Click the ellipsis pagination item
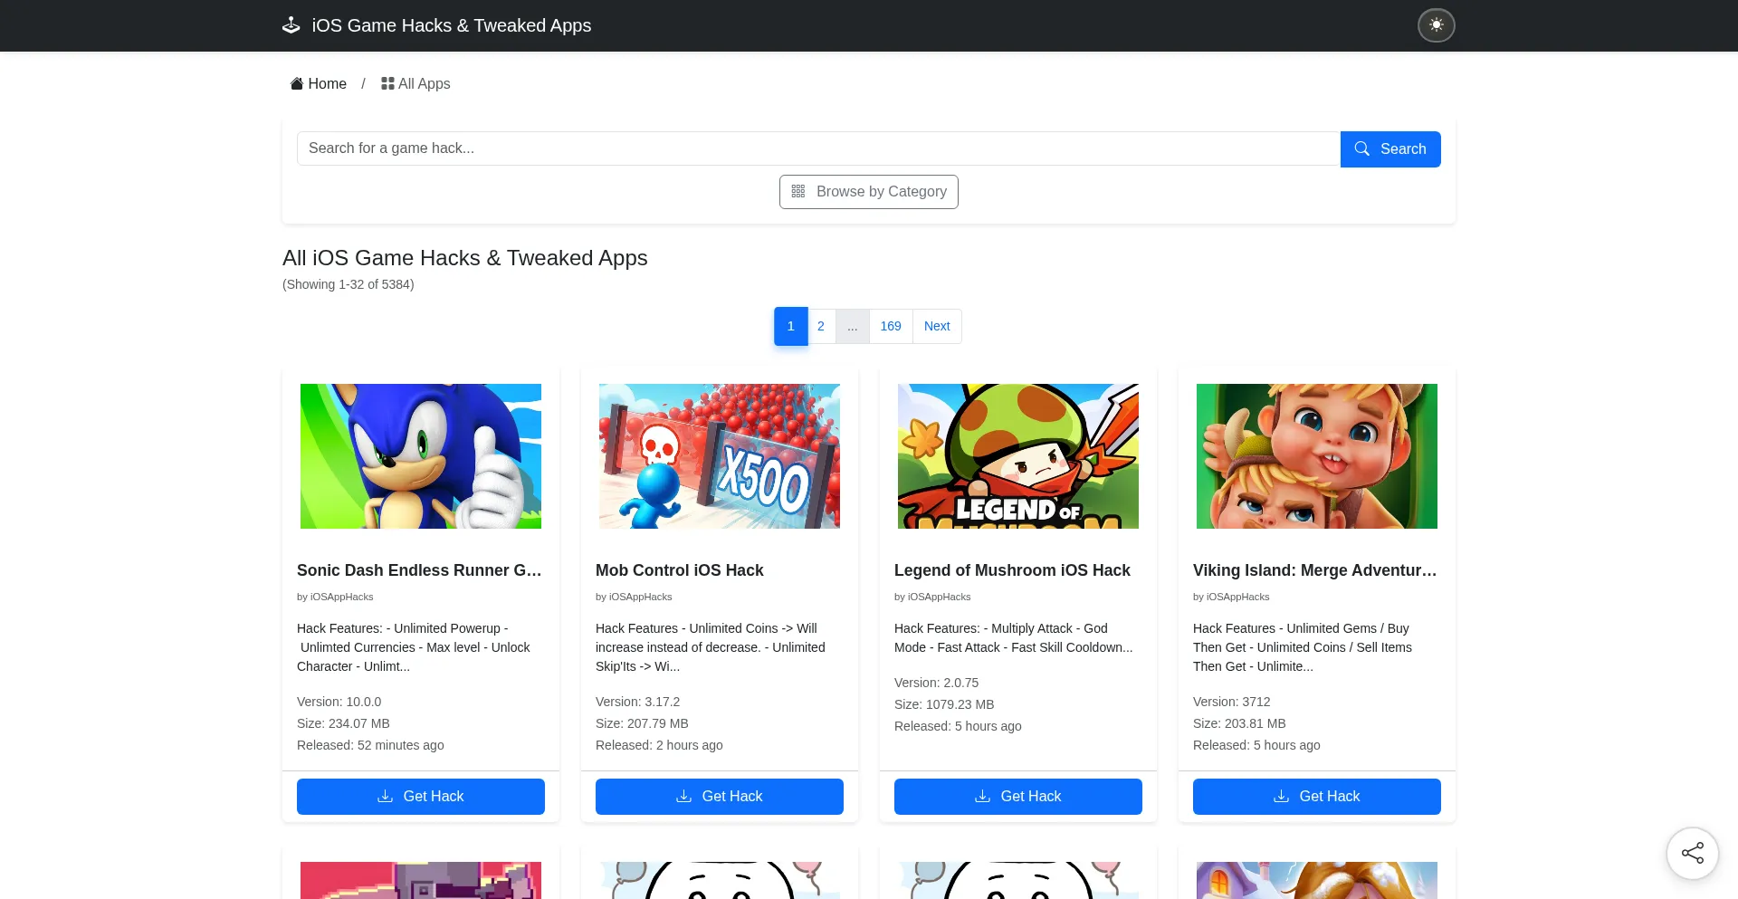Screen dimensions: 1738x899 coord(852,326)
